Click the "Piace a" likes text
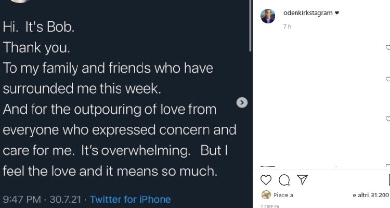Viewport: 390px width, 208px height. [x=284, y=196]
